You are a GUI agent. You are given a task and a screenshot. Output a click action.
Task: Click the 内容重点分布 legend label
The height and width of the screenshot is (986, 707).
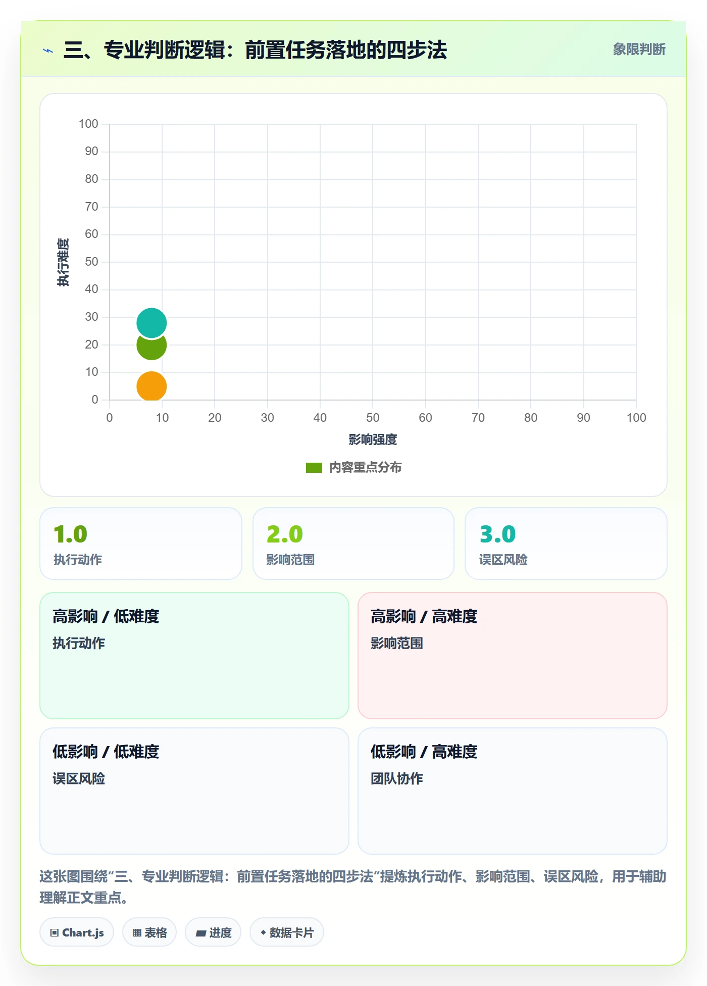tap(365, 468)
